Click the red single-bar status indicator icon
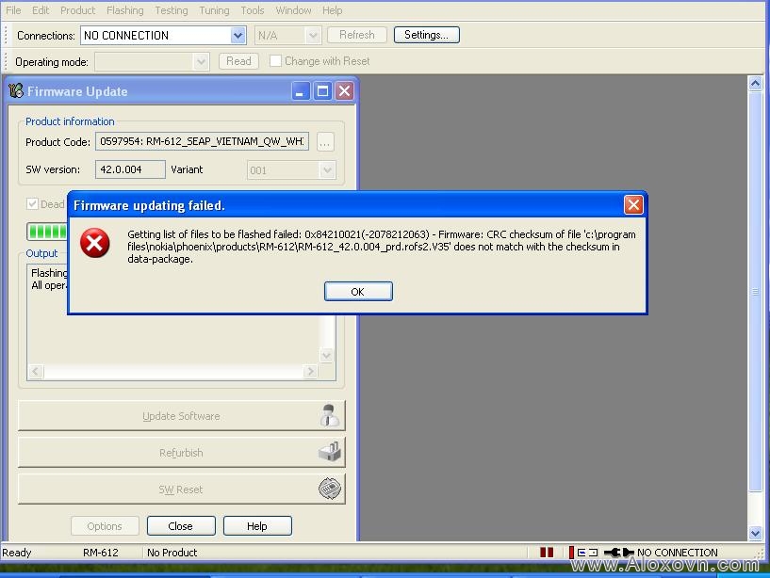770x578 pixels. 571,553
